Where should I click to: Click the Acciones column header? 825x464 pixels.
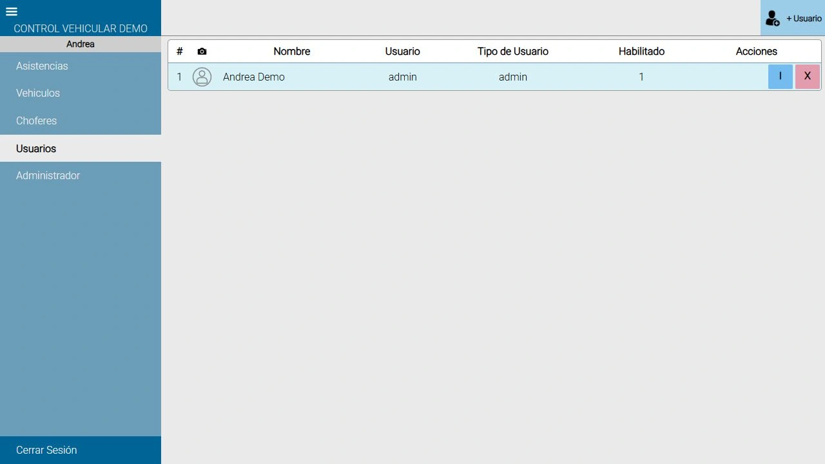[757, 52]
